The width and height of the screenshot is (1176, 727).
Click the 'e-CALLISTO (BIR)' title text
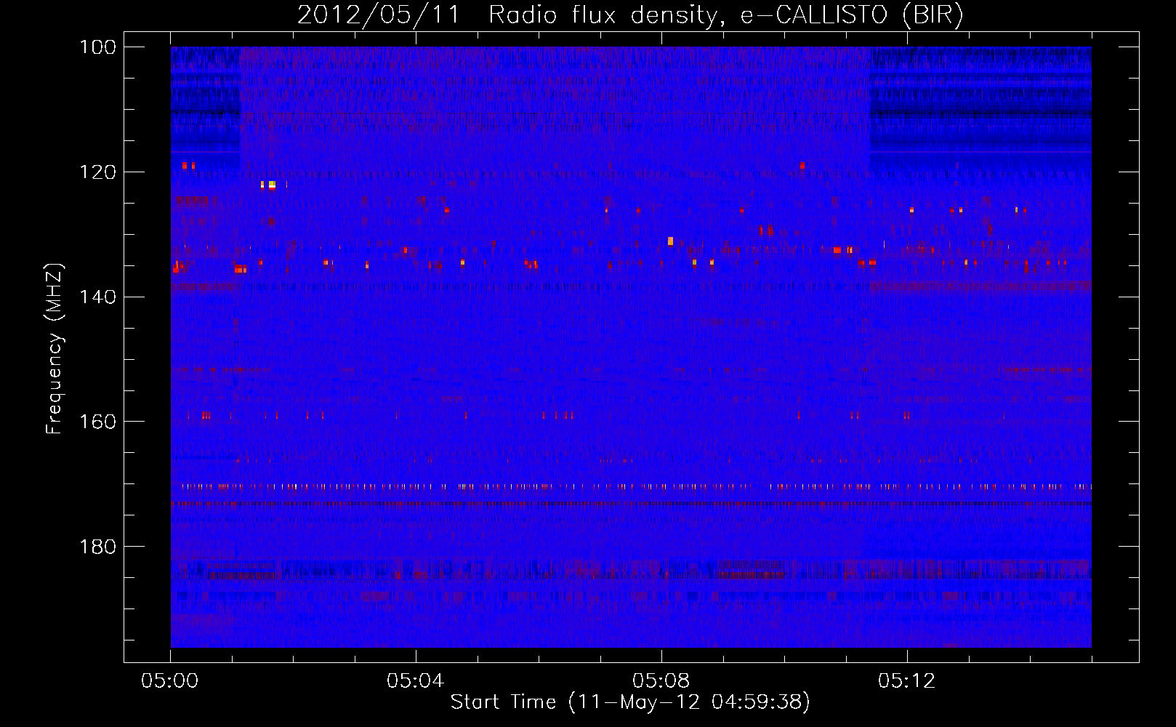852,15
